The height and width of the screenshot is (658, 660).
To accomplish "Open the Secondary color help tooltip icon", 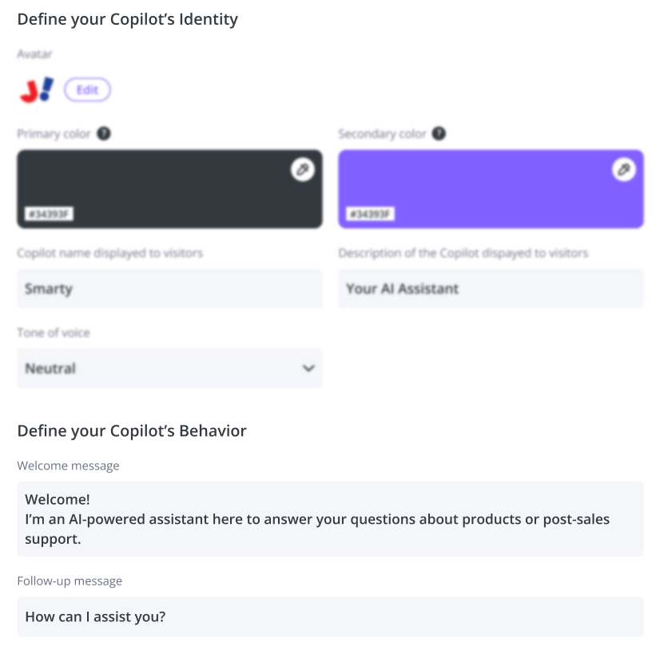I will [439, 133].
